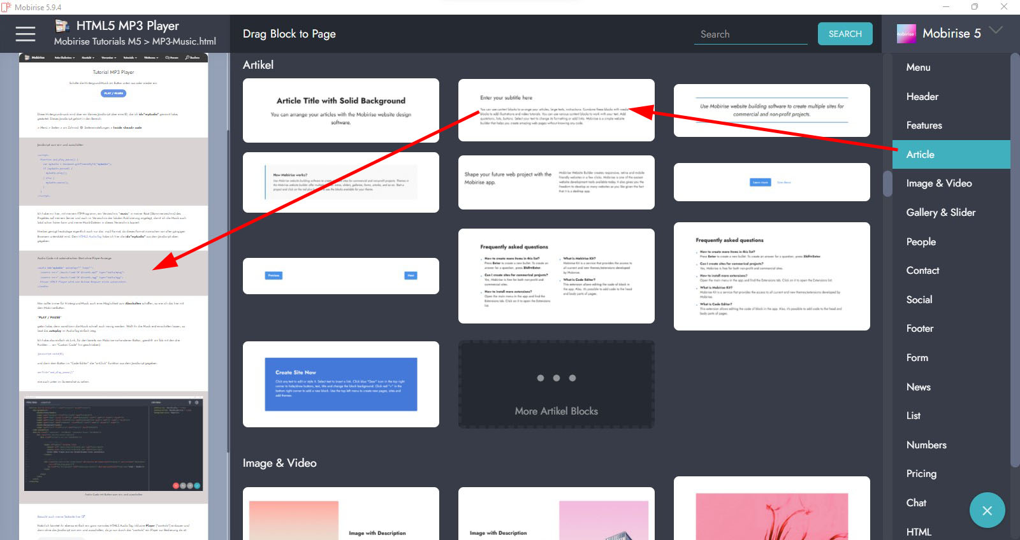1020x540 pixels.
Task: Pick Image with Description block with pink building
Action: click(557, 514)
